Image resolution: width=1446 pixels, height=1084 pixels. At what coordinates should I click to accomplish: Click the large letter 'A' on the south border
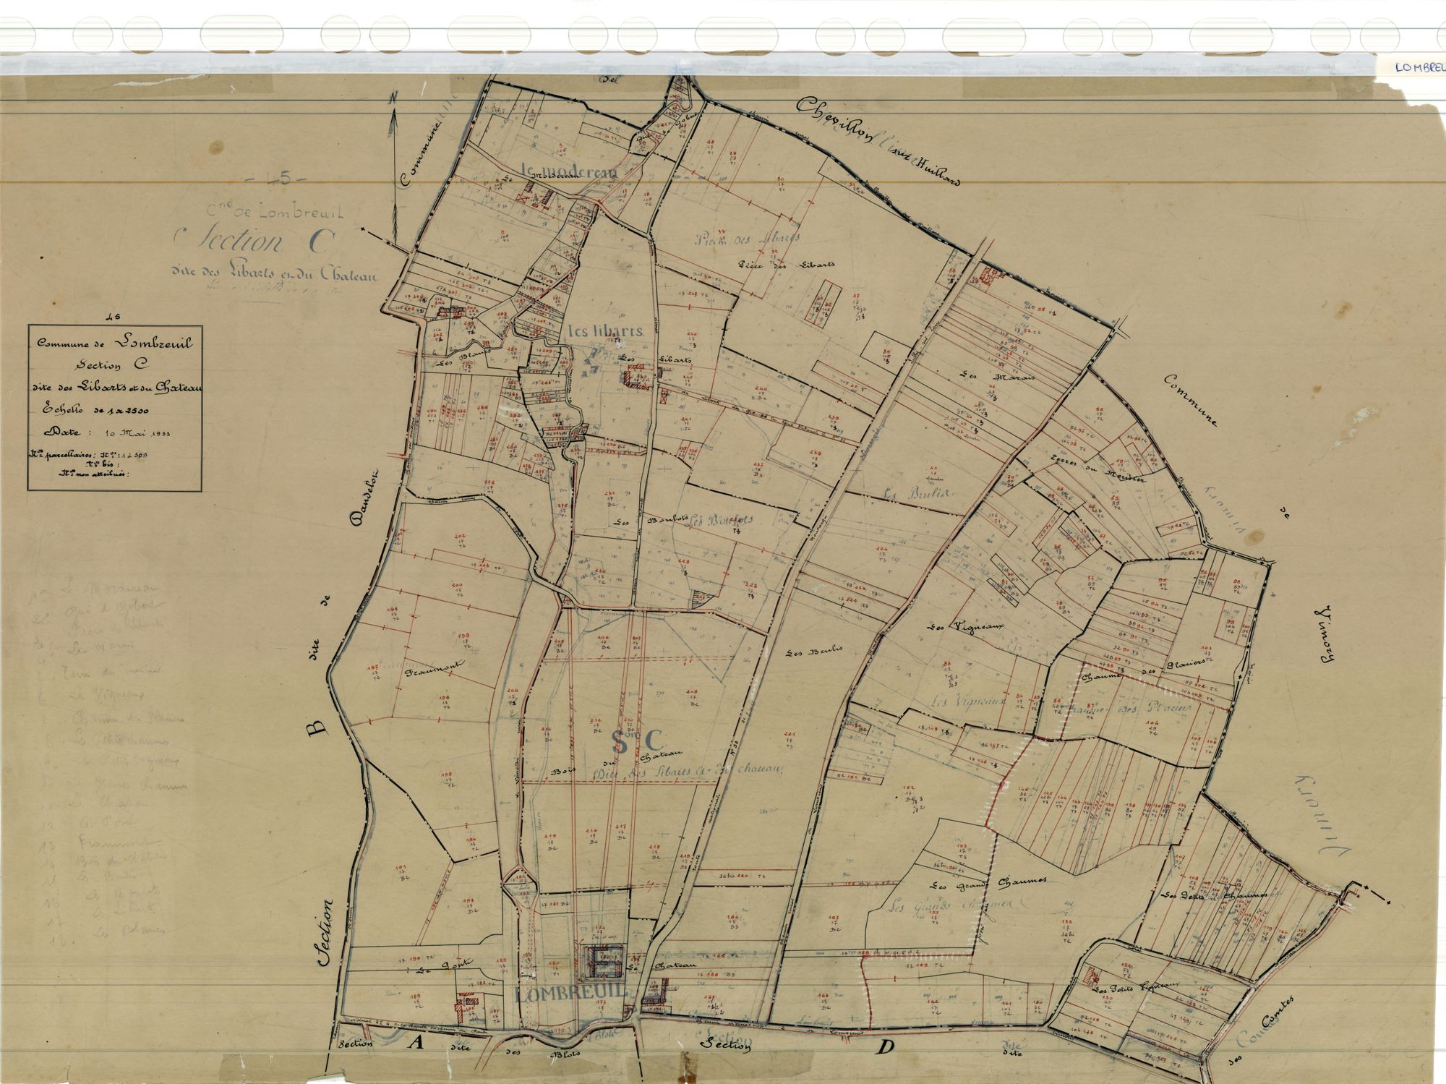click(414, 1042)
